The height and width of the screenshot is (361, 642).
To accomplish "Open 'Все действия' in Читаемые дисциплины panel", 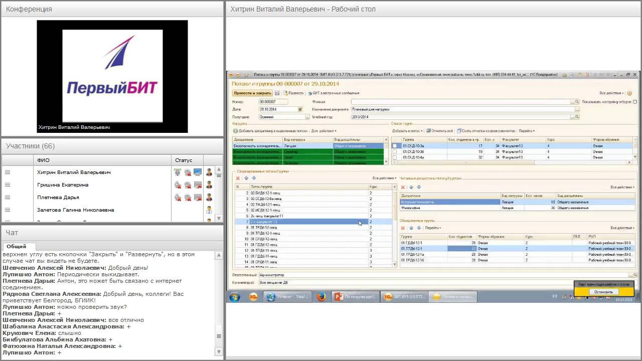I will click(x=622, y=187).
